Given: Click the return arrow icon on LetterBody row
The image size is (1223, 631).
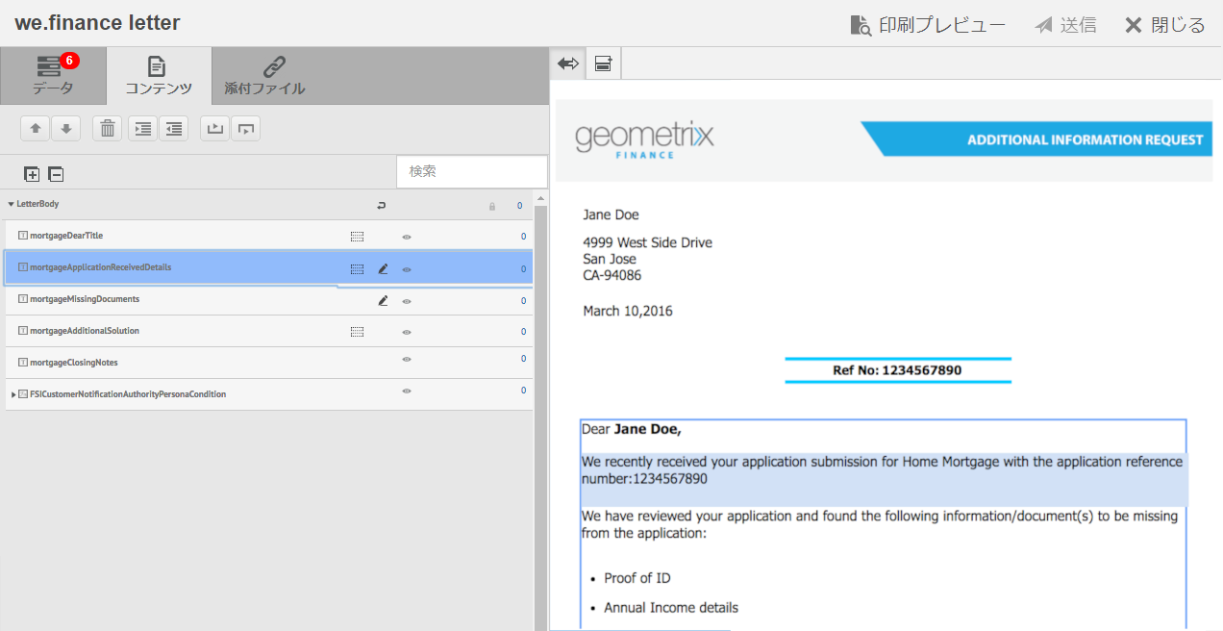Looking at the screenshot, I should (381, 205).
